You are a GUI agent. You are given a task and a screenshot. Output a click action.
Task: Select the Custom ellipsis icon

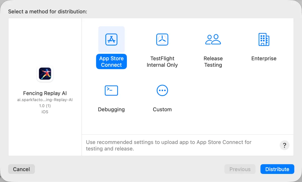(162, 90)
